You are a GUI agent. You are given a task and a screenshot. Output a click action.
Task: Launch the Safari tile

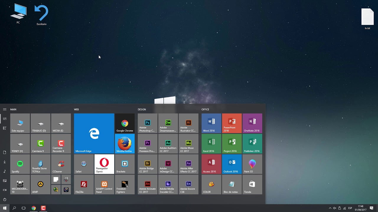coord(84,164)
